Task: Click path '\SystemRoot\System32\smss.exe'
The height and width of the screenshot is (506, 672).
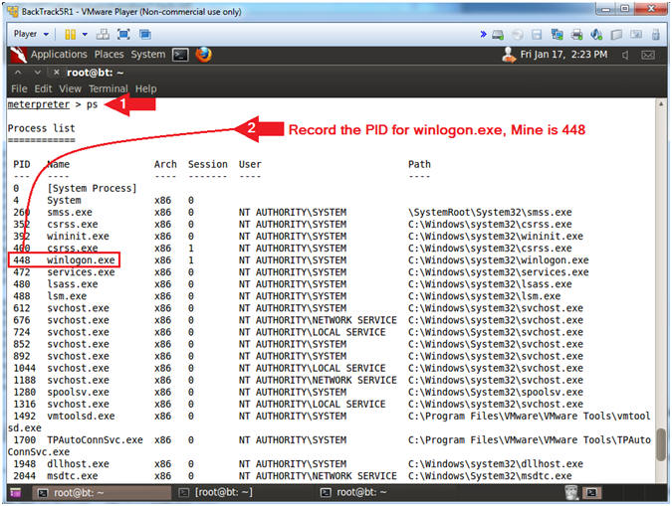Action: click(490, 213)
